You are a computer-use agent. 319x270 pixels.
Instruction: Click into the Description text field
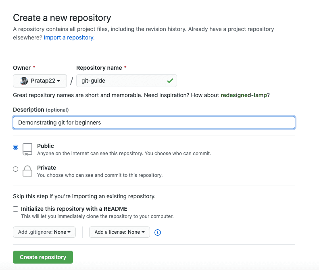click(154, 123)
